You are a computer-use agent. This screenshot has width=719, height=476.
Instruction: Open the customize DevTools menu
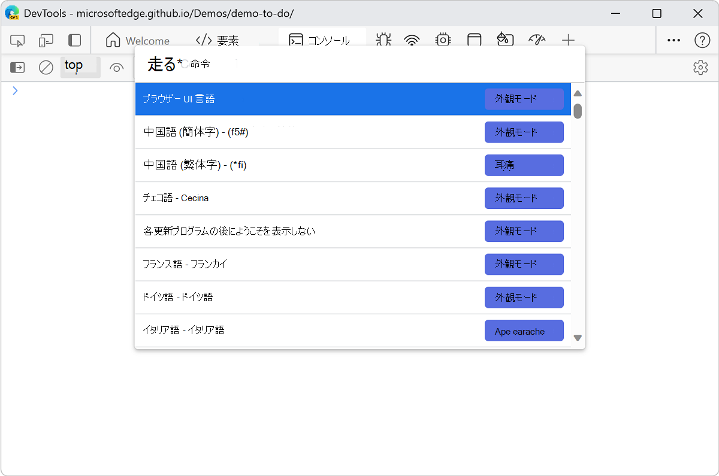pos(673,40)
